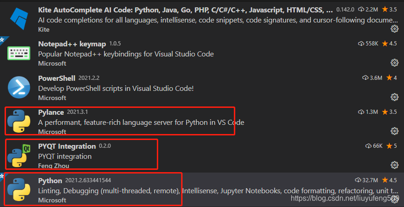
Task: Open manage gear for Notepad++ keymap
Action: pos(394,62)
